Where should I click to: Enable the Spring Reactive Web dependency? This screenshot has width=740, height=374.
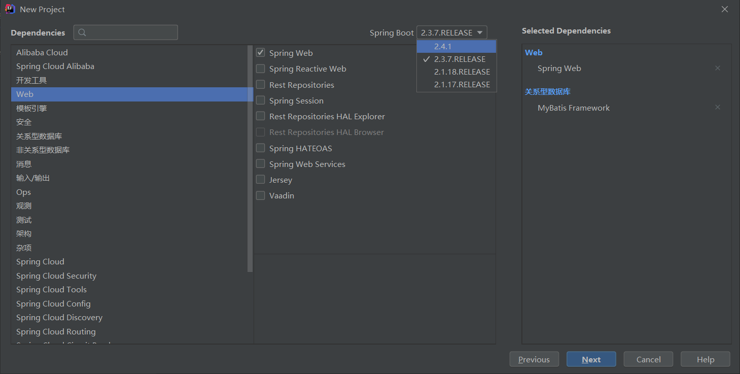point(260,69)
